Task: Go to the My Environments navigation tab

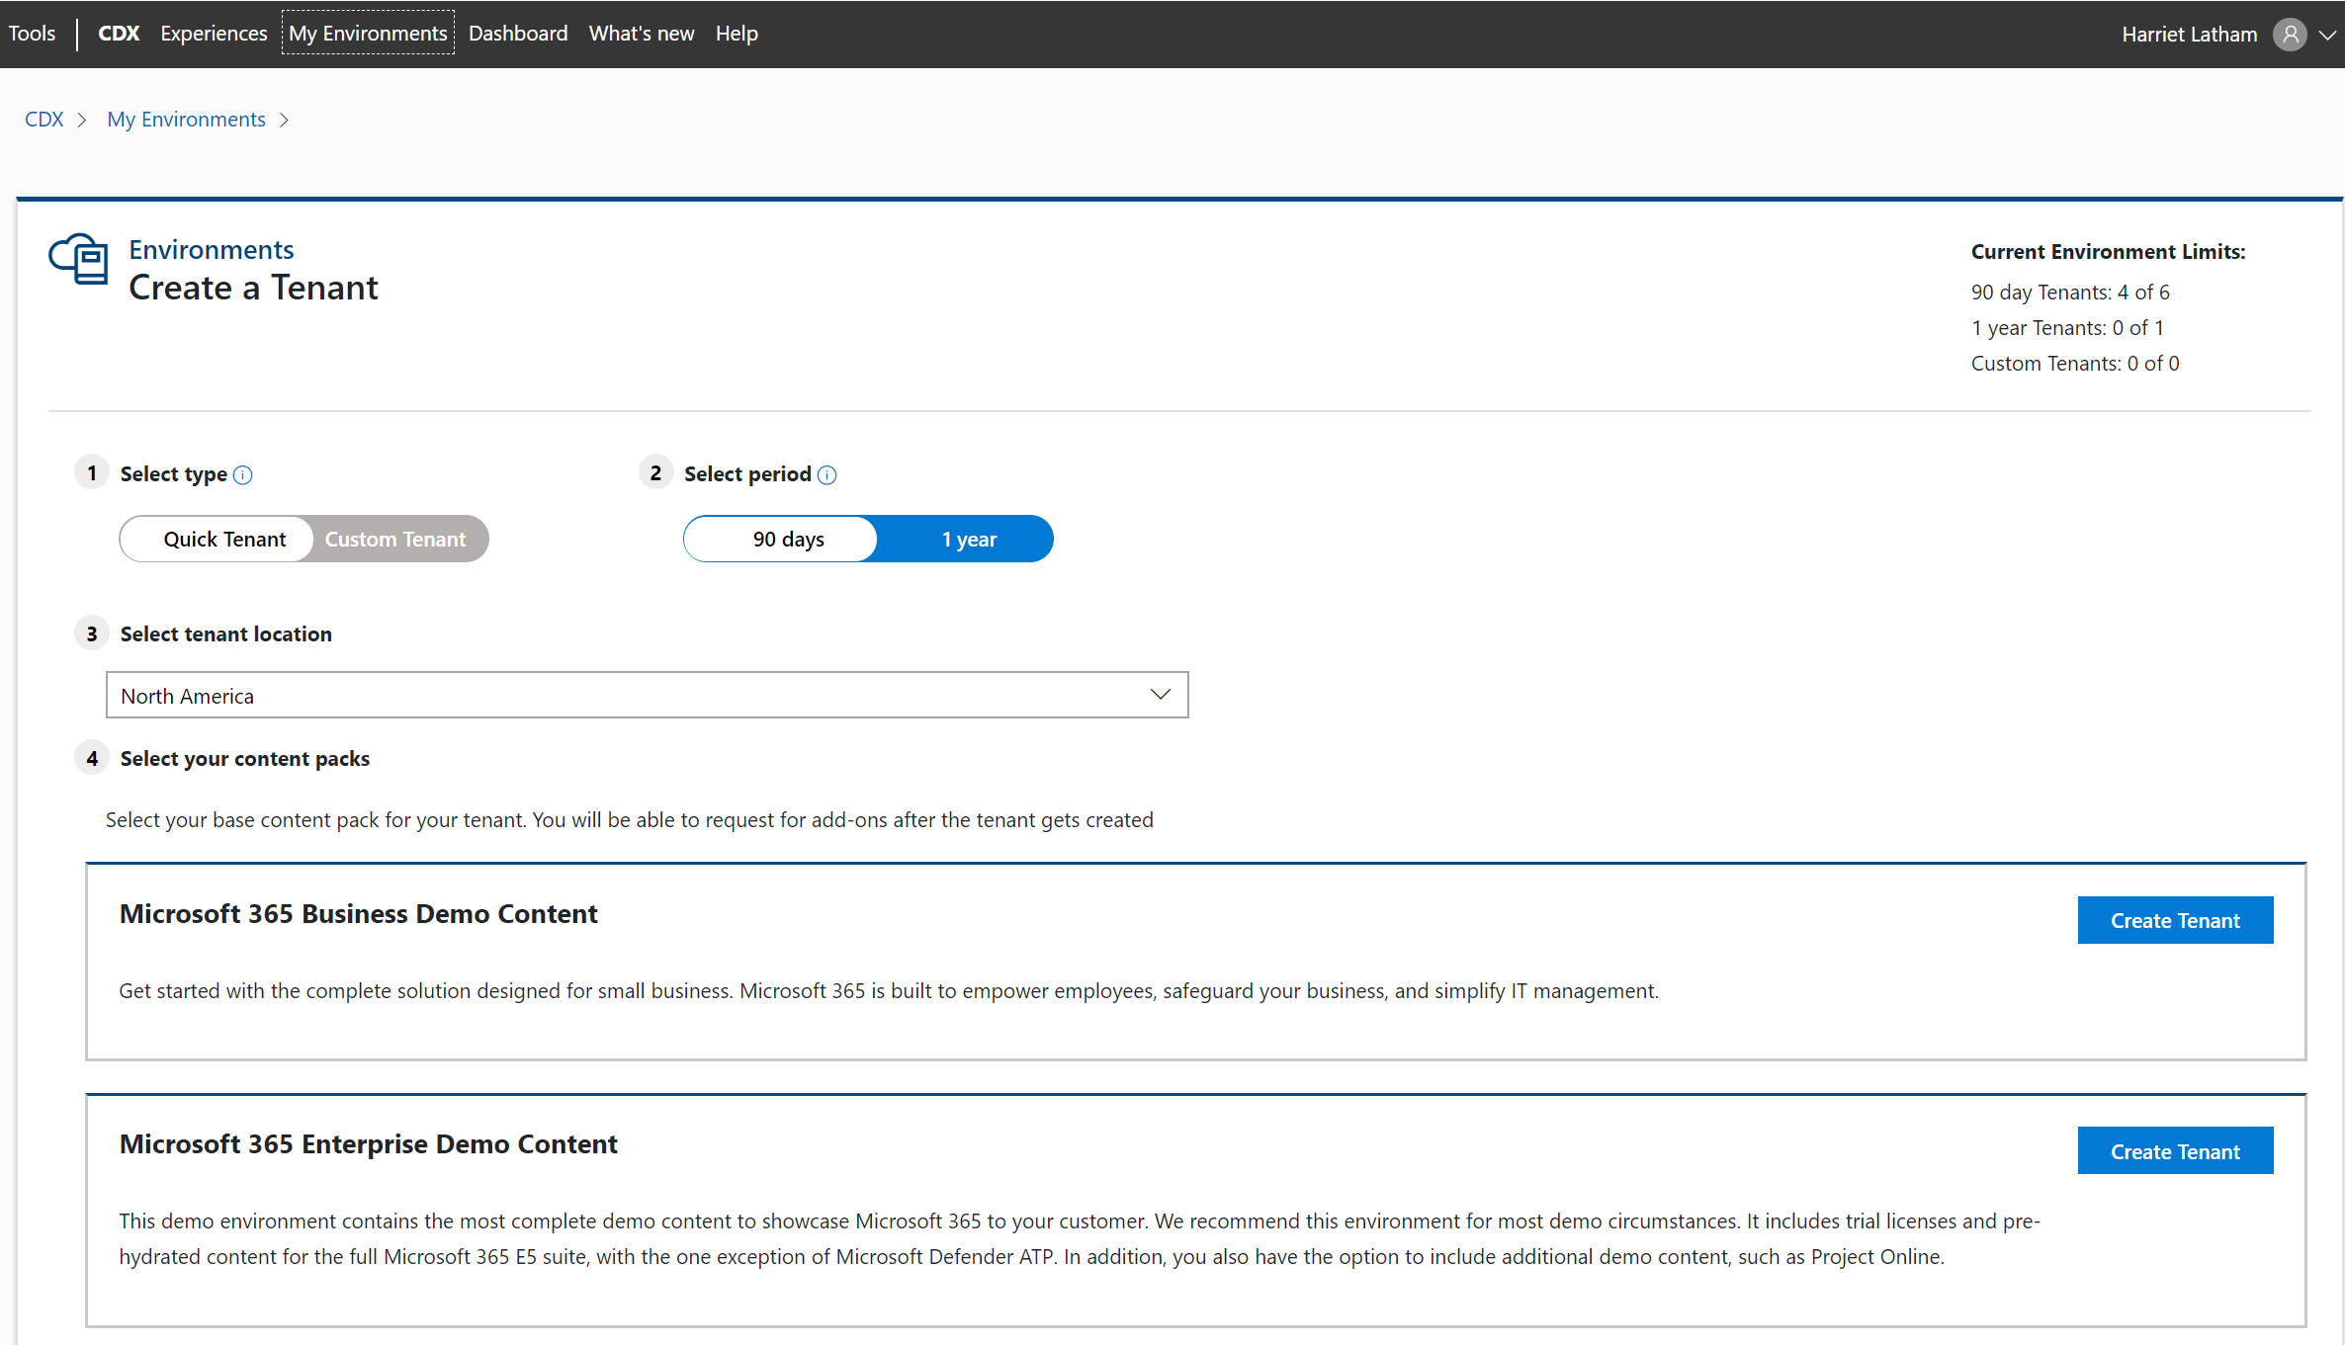Action: click(x=368, y=34)
